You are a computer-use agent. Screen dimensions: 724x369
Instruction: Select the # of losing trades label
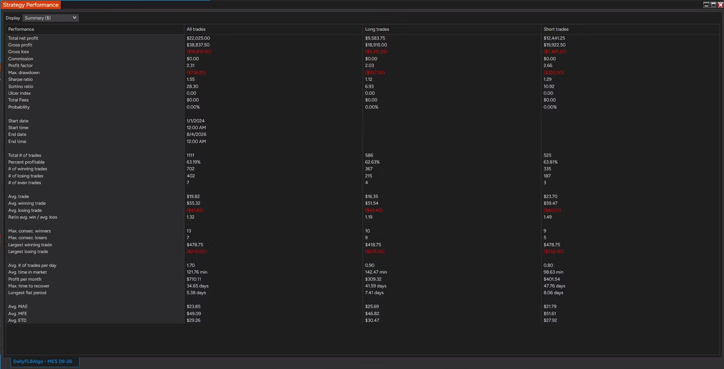pos(26,176)
